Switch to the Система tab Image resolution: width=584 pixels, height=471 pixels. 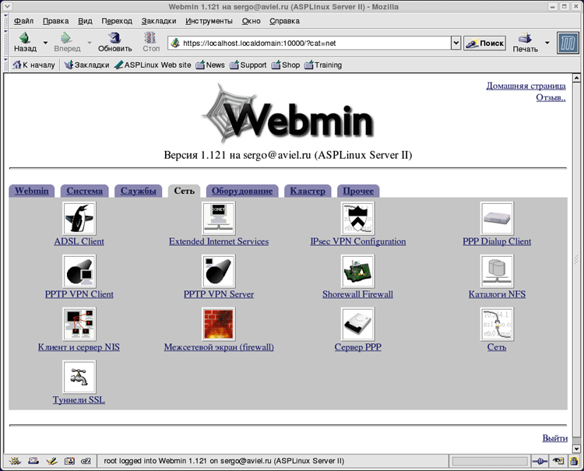tap(85, 191)
